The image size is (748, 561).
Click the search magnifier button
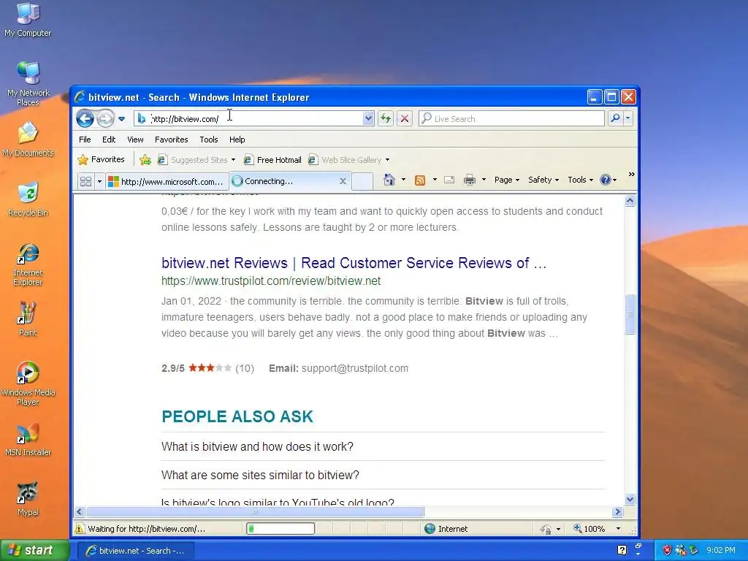click(x=615, y=118)
